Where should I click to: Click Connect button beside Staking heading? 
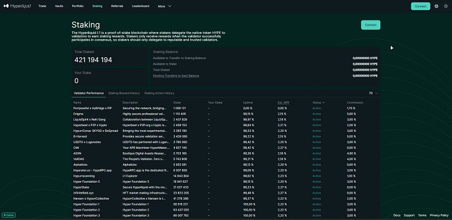tap(370, 25)
